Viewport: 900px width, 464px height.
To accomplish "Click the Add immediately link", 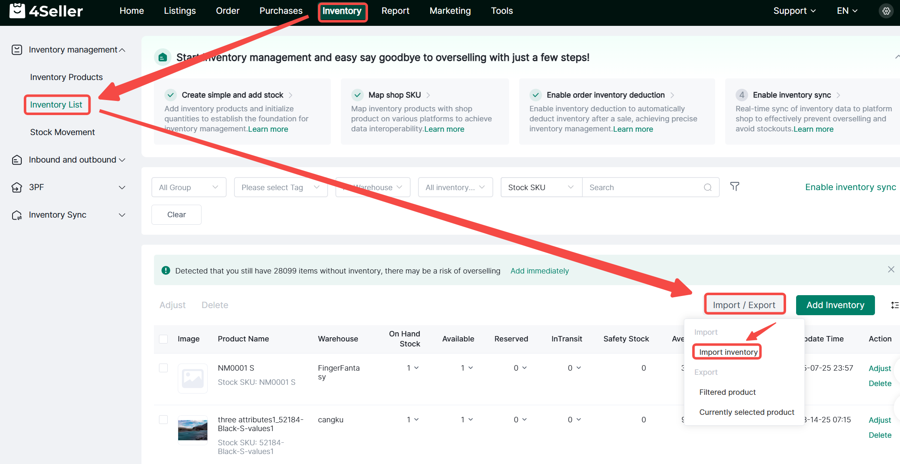I will point(539,271).
